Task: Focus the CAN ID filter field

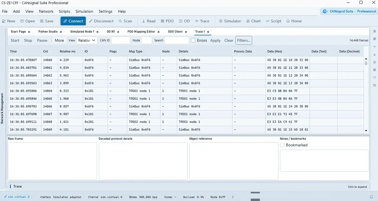Action: pos(120,40)
